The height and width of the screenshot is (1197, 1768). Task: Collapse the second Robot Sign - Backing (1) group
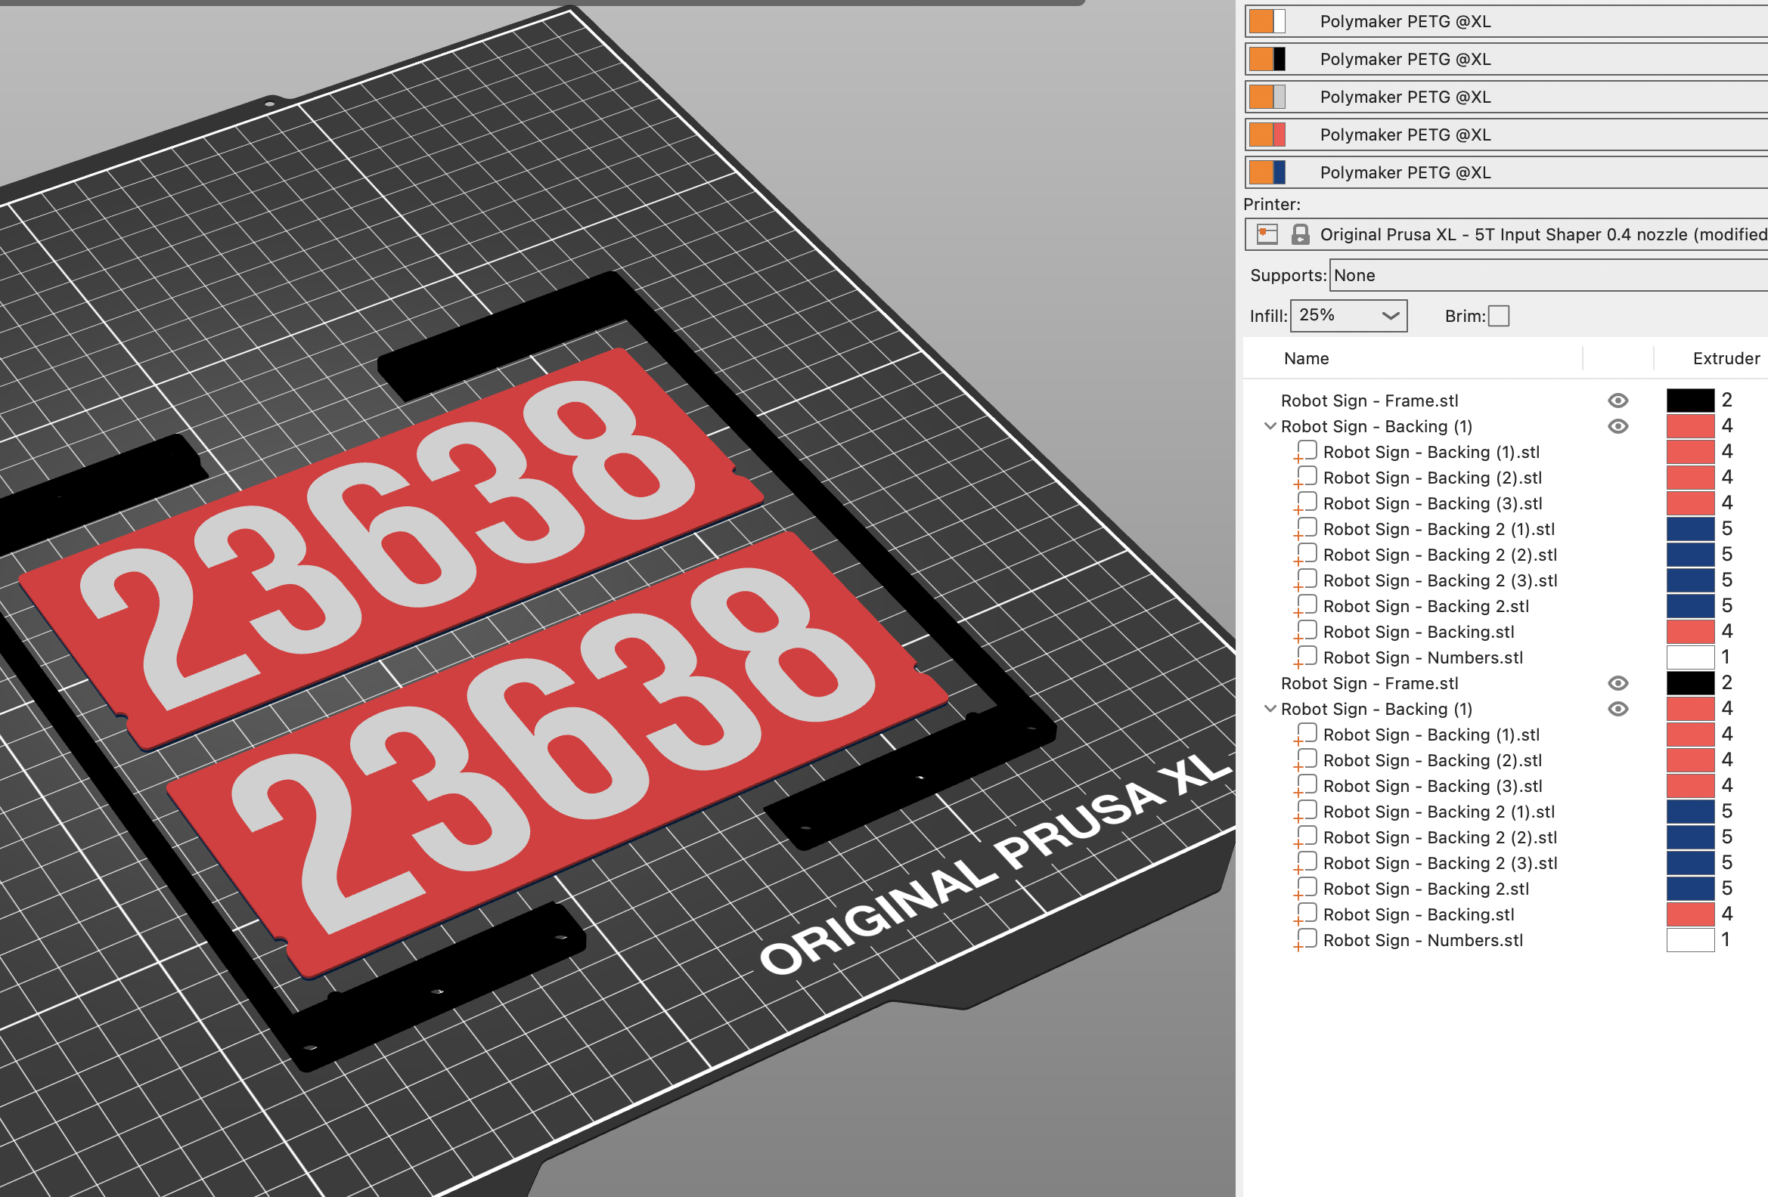click(x=1270, y=709)
